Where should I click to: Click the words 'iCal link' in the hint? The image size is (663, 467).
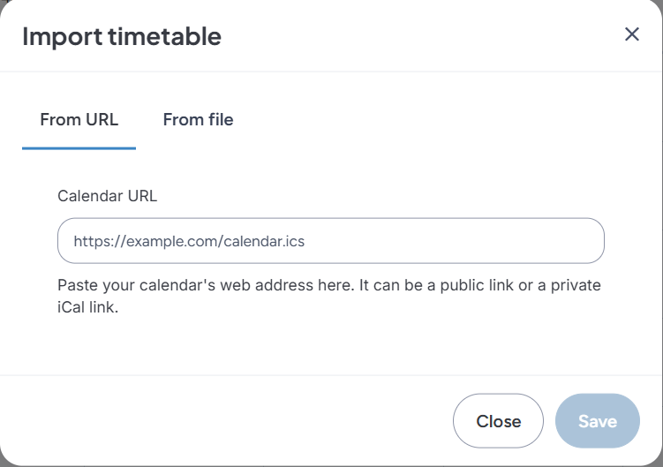point(87,309)
